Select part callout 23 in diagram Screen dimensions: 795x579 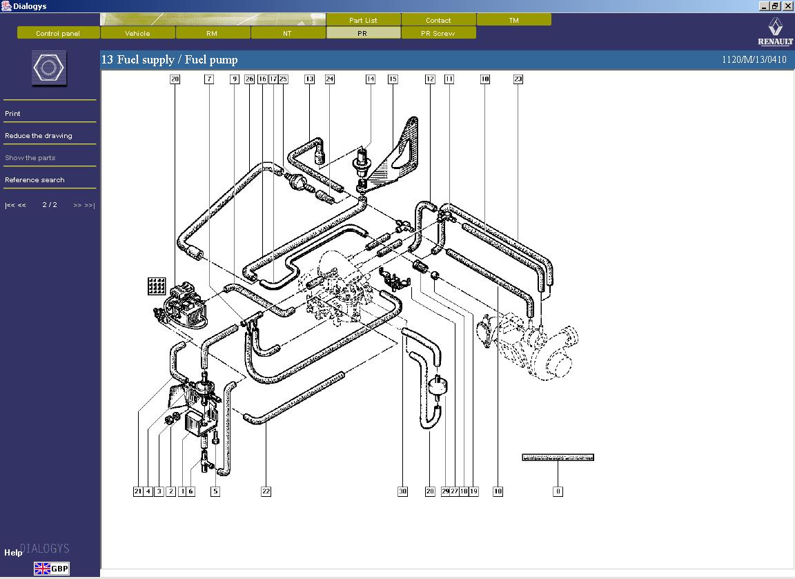518,79
